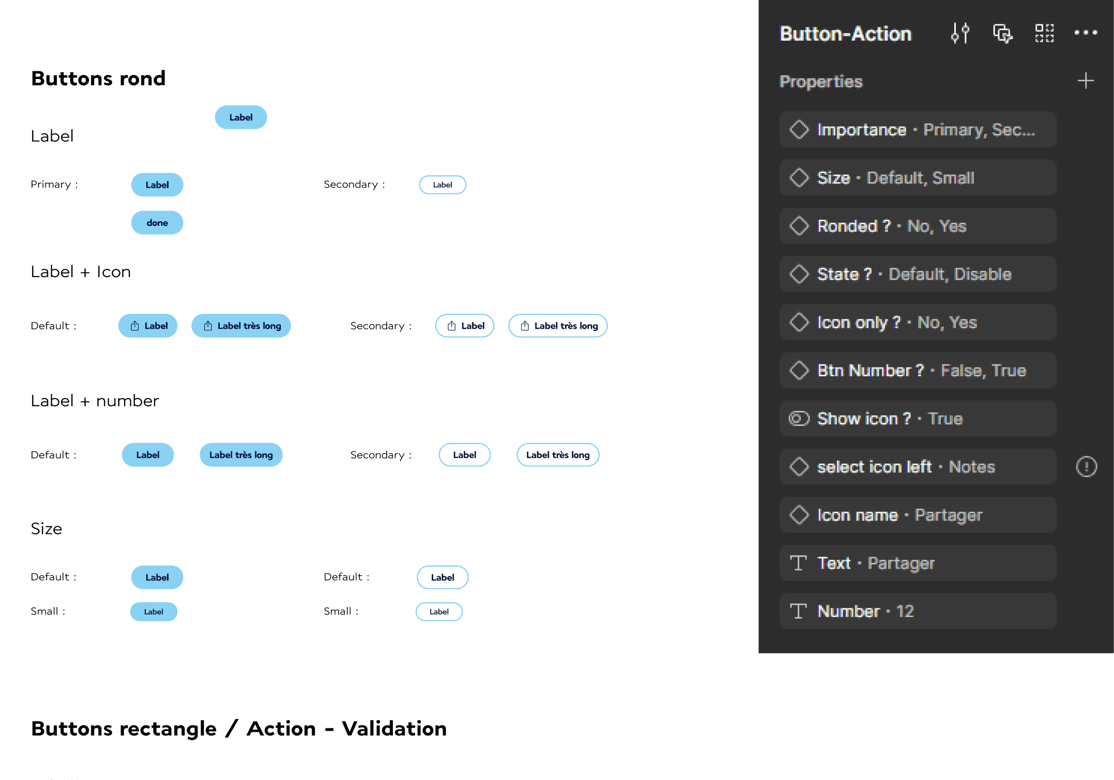This screenshot has height=780, width=1114.
Task: Click the component configuration sliders icon
Action: (960, 33)
